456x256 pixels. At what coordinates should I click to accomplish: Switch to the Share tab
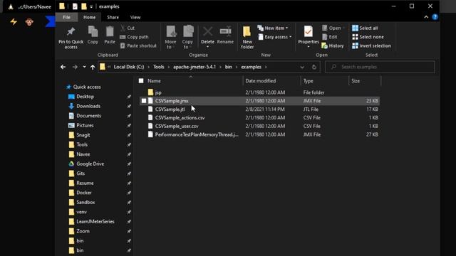(x=113, y=17)
